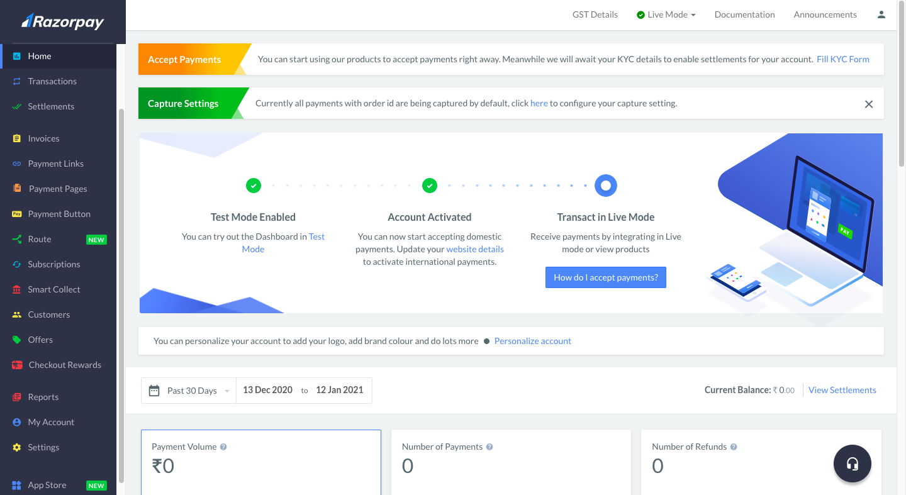
Task: Open the Fill KYC Form link
Action: pos(842,58)
